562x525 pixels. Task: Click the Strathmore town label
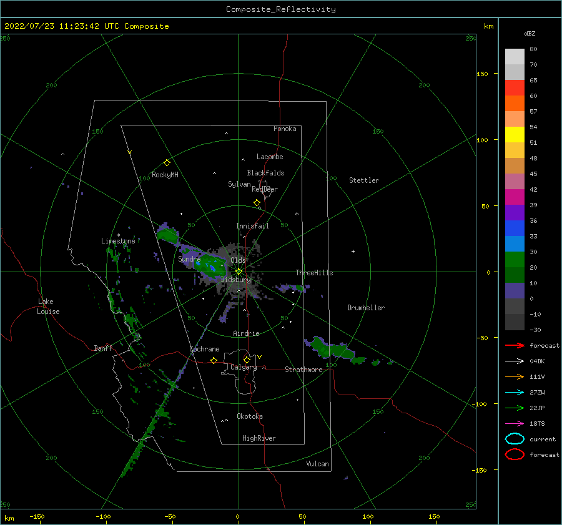303,370
